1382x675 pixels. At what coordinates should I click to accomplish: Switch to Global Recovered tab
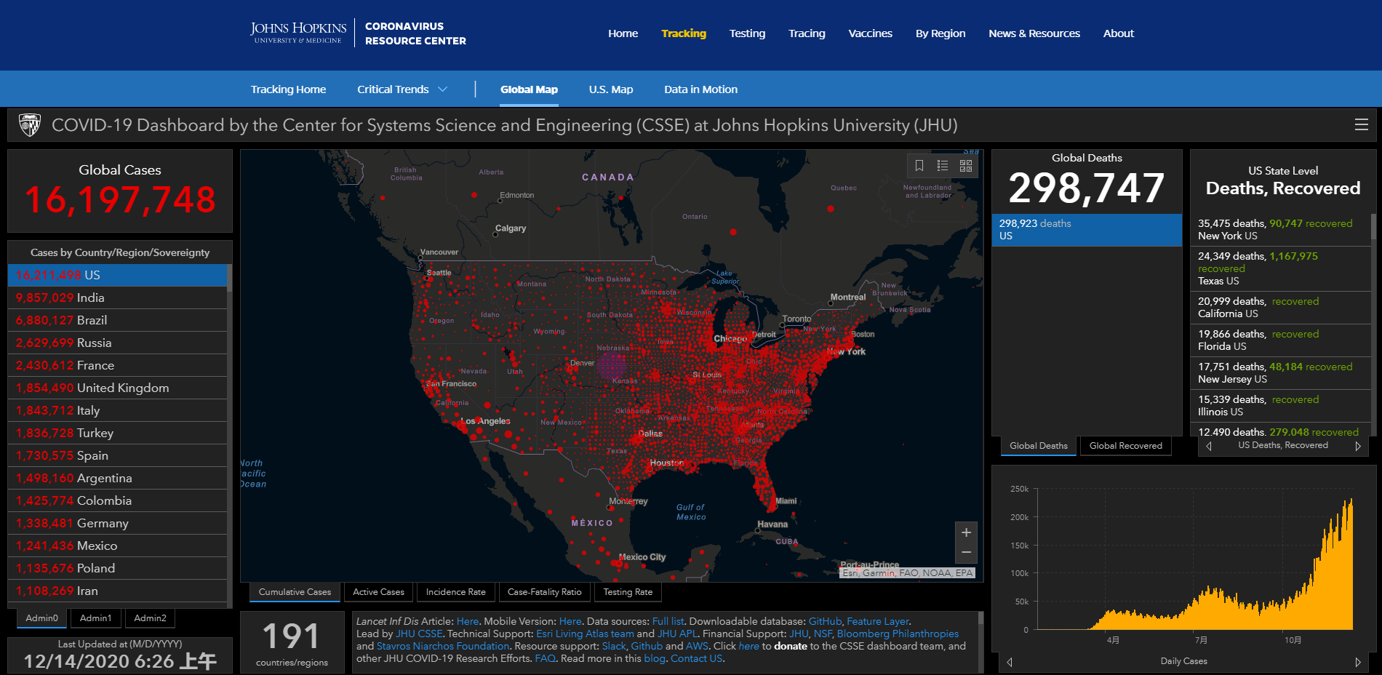point(1125,446)
